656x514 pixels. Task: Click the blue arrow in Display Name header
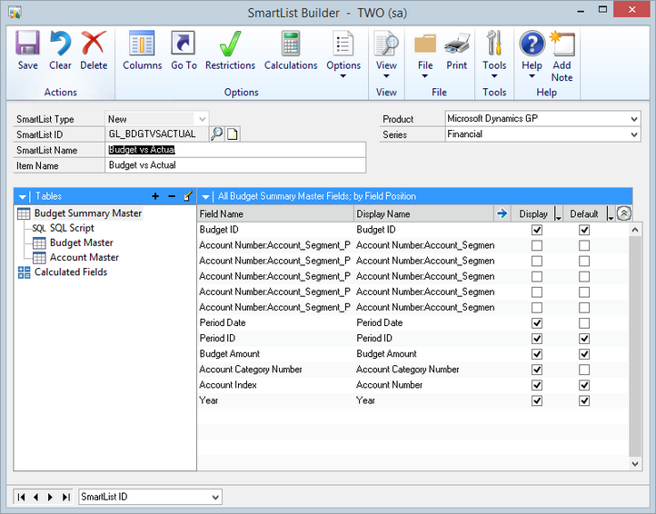tap(502, 213)
